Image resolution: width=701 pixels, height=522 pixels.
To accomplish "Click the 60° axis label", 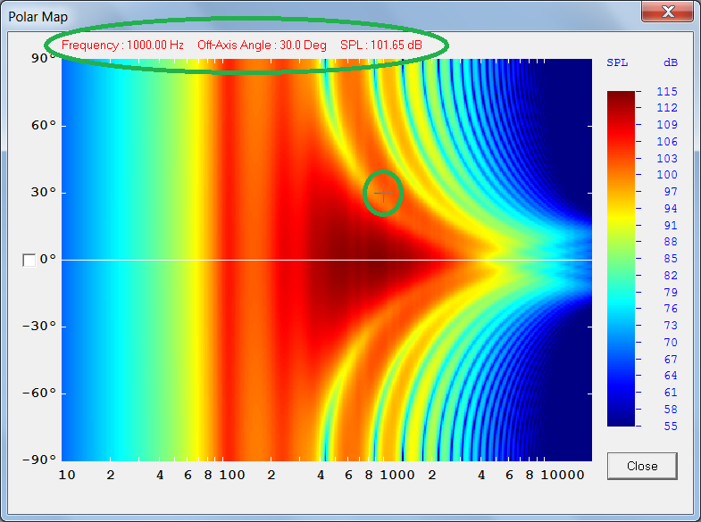I will (x=44, y=126).
